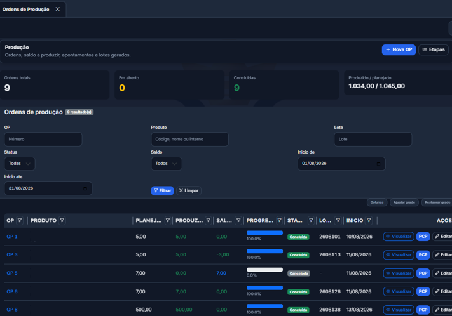Create a new order with Nova OP
The height and width of the screenshot is (316, 452).
[399, 49]
